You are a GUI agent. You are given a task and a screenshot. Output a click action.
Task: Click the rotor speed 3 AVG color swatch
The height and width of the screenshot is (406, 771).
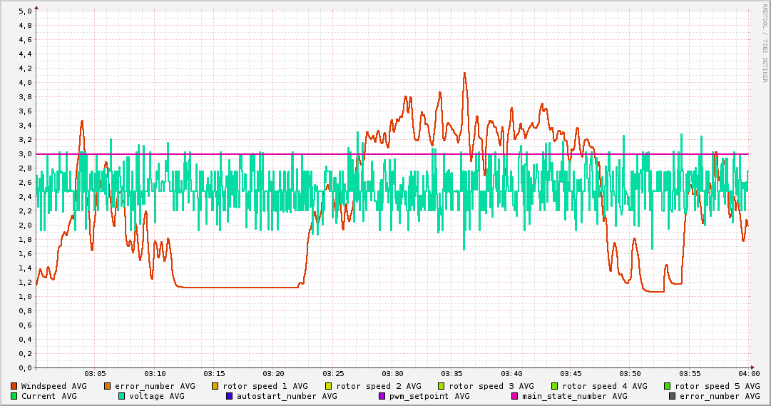click(x=441, y=386)
